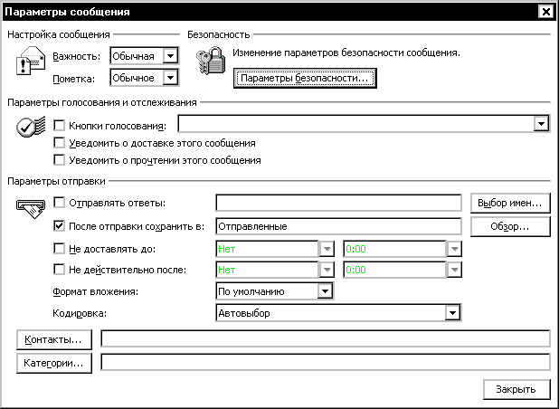The height and width of the screenshot is (409, 559).
Task: Expand the Кодировка dropdown
Action: click(x=452, y=313)
